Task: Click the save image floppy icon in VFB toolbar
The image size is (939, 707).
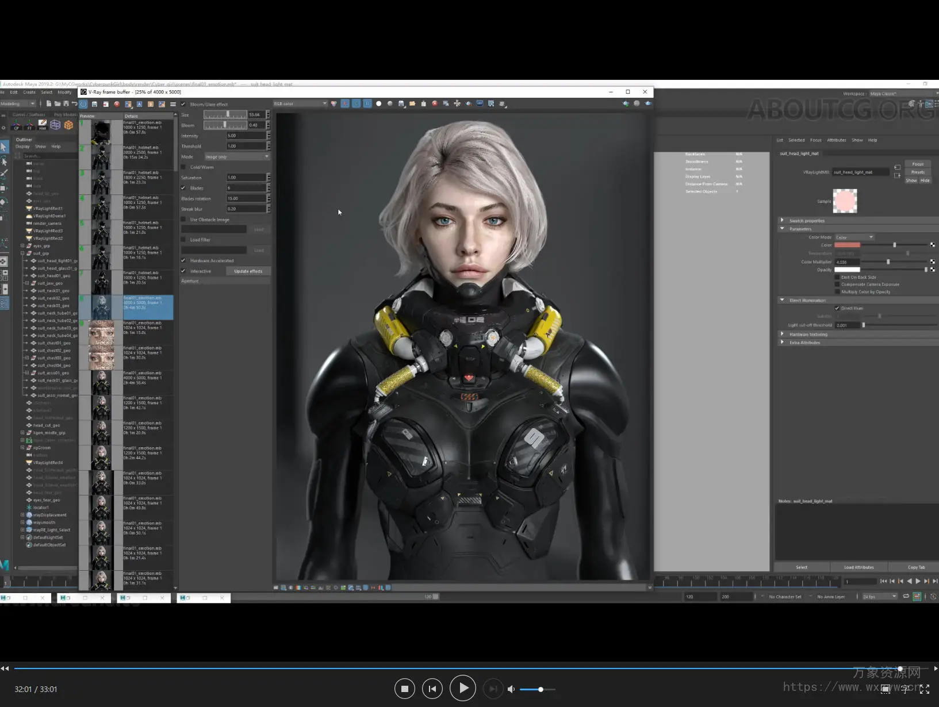Action: pos(401,103)
